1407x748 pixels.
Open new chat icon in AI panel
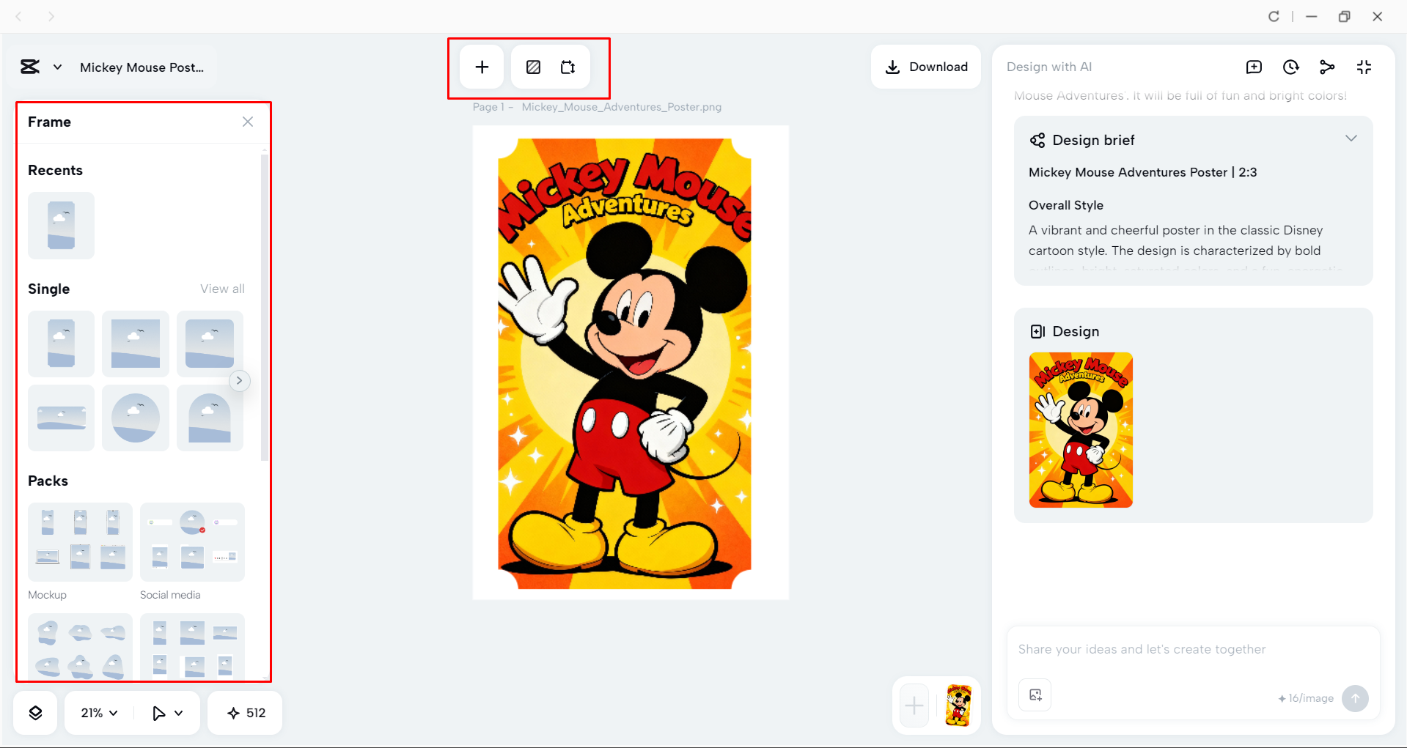pyautogui.click(x=1254, y=67)
